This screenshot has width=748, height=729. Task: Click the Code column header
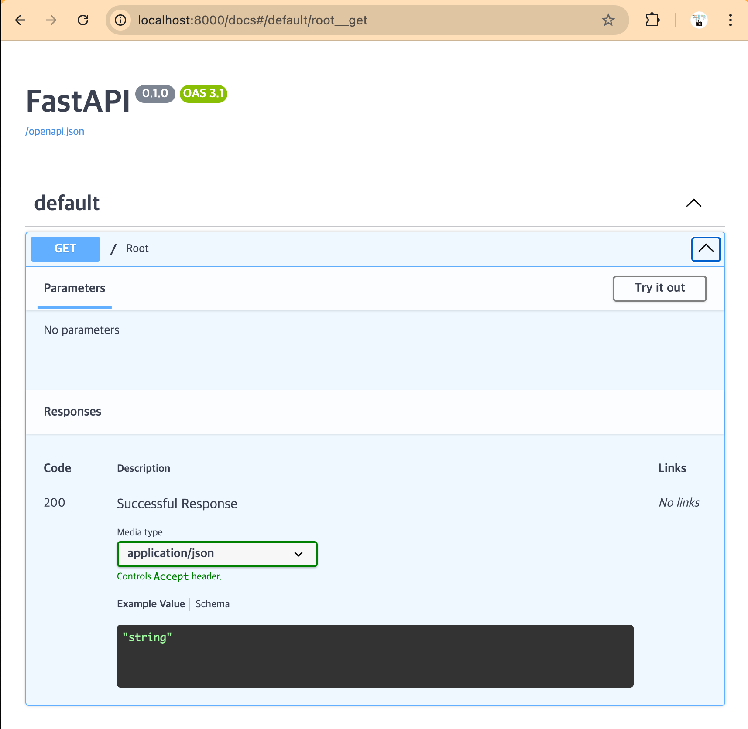pyautogui.click(x=58, y=468)
